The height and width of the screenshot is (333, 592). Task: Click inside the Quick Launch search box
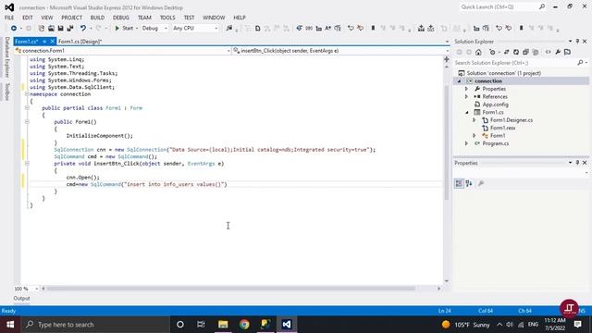[499, 7]
